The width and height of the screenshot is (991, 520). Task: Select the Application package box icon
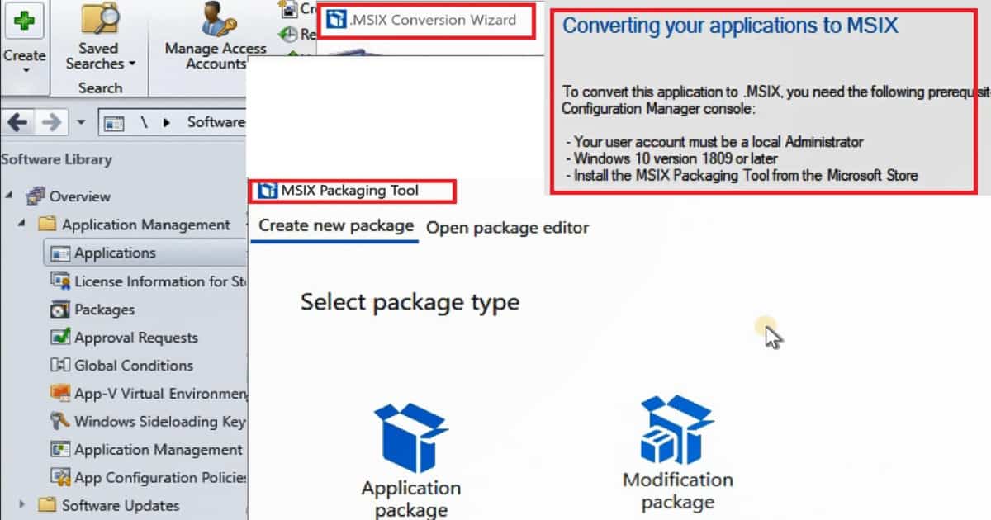pos(410,438)
